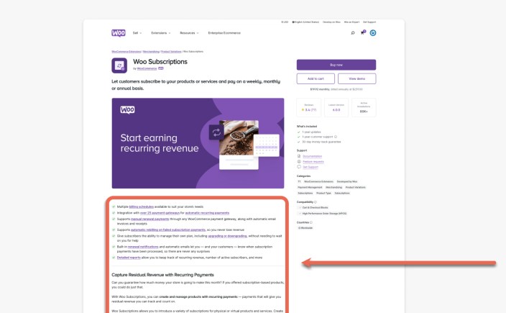Open automatic rebilling on failed payments link

pyautogui.click(x=168, y=230)
